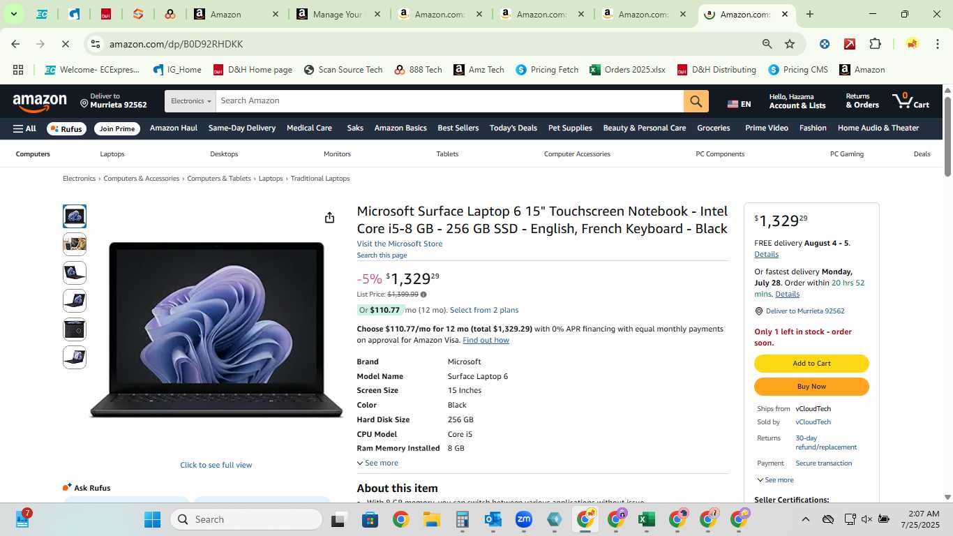
Task: Open the Pricing Fetch bookmark
Action: (547, 70)
